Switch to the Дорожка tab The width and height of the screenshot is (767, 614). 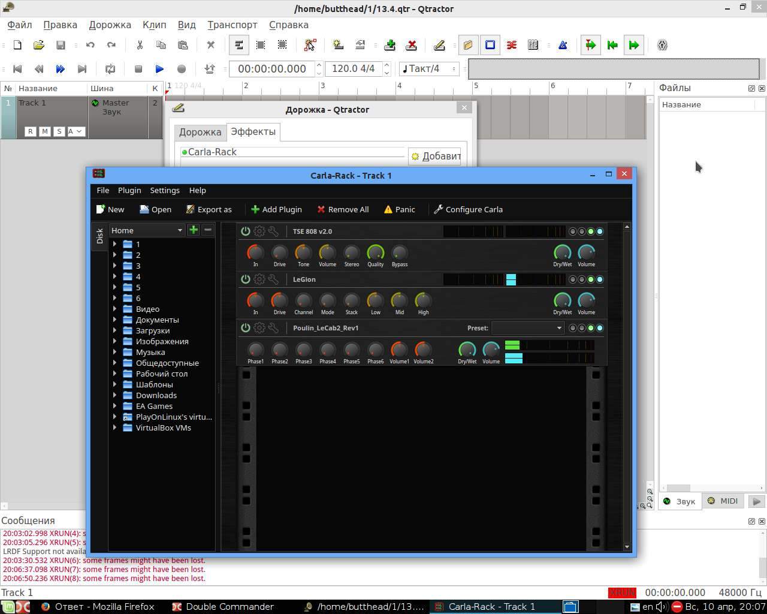200,132
